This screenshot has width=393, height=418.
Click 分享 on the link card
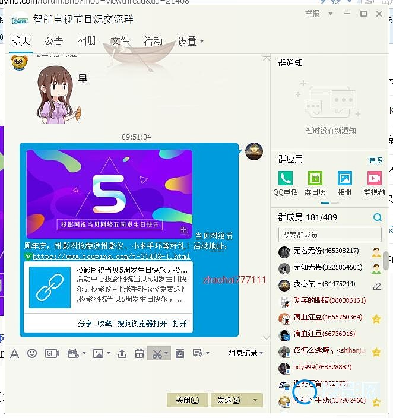pos(85,324)
